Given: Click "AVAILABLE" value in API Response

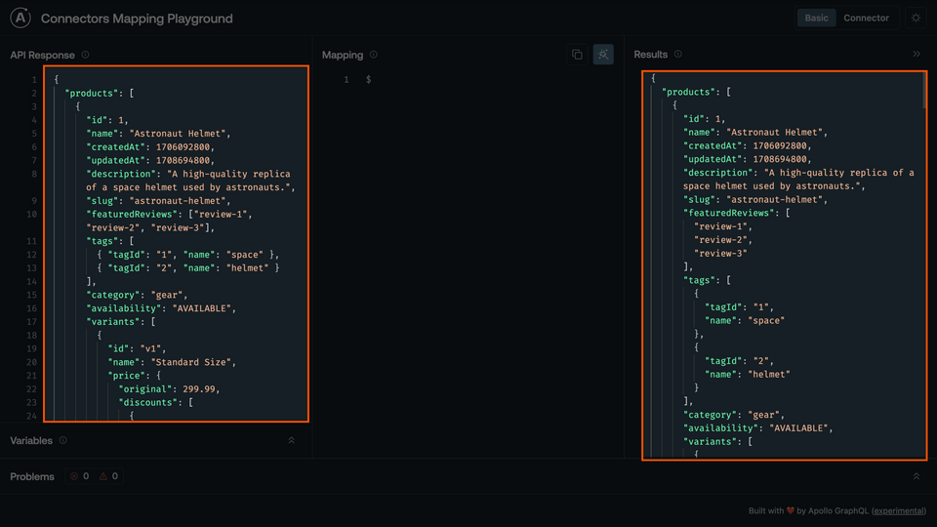Looking at the screenshot, I should (x=201, y=308).
